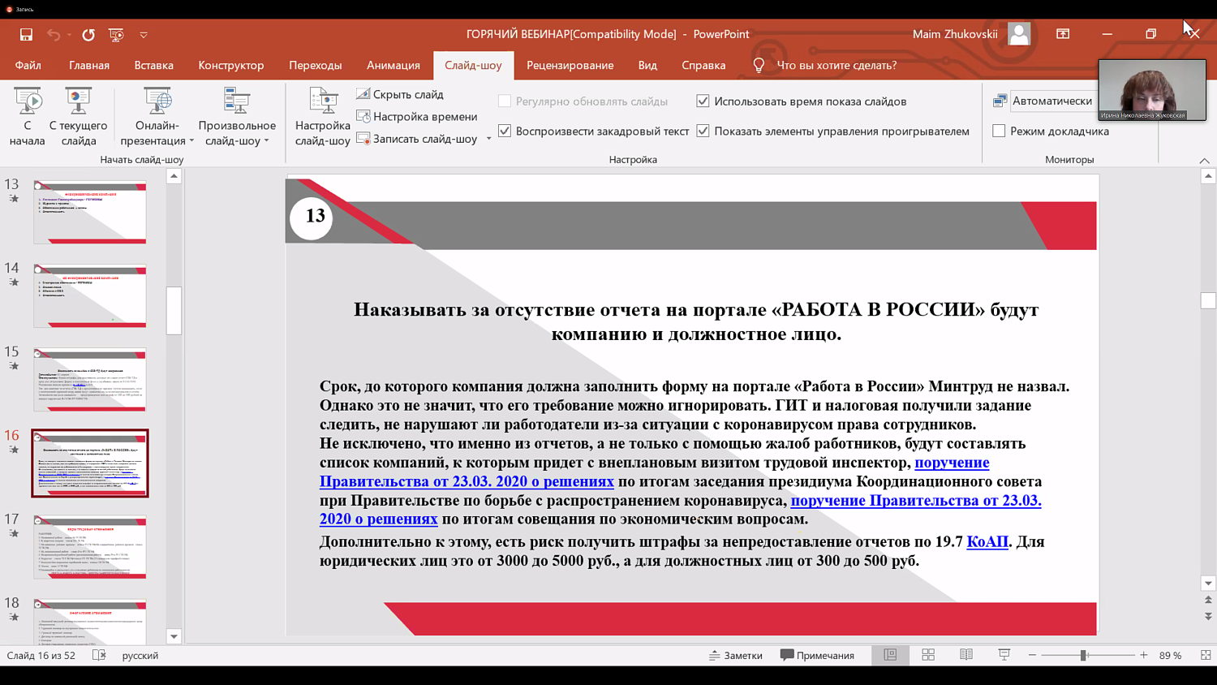Image resolution: width=1217 pixels, height=685 pixels.
Task: Click the thumbnail pane scroll down arrow
Action: (174, 636)
